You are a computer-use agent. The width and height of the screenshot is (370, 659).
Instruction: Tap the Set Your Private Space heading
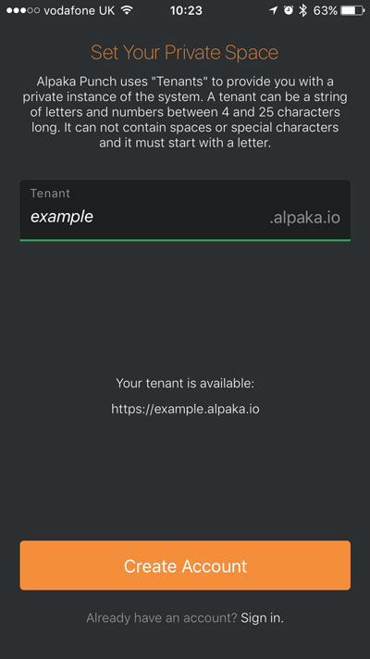tap(185, 53)
